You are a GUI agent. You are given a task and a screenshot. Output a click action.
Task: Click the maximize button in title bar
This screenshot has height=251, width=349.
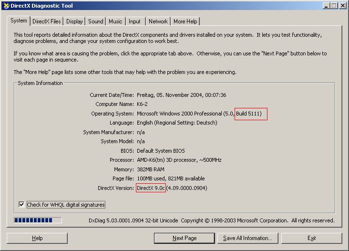click(334, 6)
